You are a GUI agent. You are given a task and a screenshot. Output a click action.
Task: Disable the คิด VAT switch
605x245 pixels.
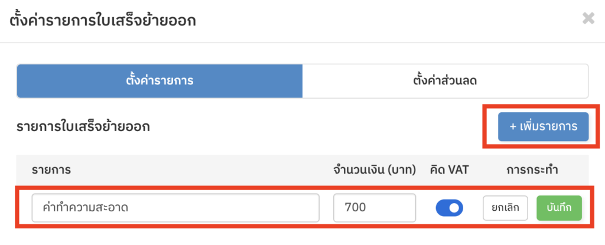tap(449, 208)
